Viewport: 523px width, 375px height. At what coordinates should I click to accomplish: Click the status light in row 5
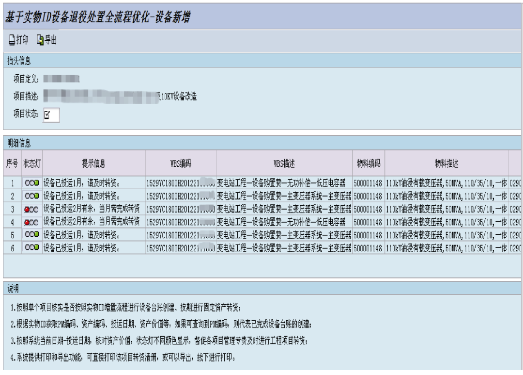click(32, 235)
